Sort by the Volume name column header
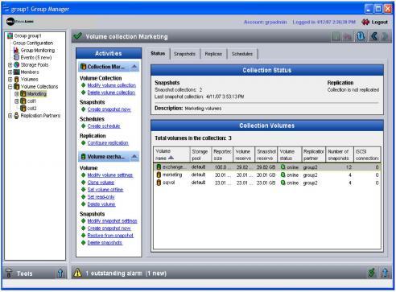The width and height of the screenshot is (396, 292). (x=171, y=154)
